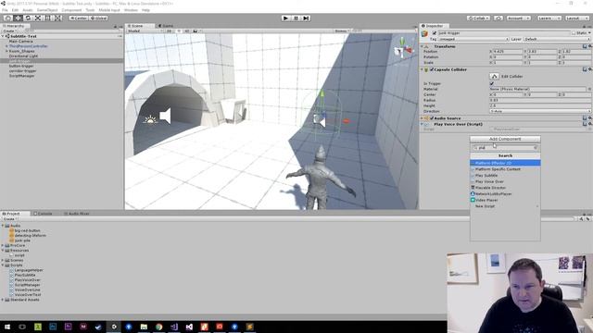This screenshot has width=593, height=333.
Task: Open Chrome from the taskbar
Action: point(158,327)
